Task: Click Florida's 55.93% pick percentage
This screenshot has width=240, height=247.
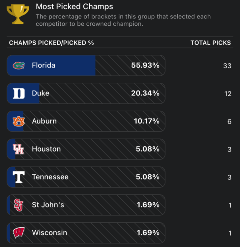Action: tap(145, 66)
